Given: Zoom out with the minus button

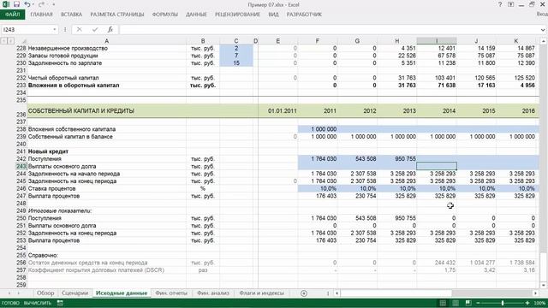Looking at the screenshot, I should coord(478,303).
